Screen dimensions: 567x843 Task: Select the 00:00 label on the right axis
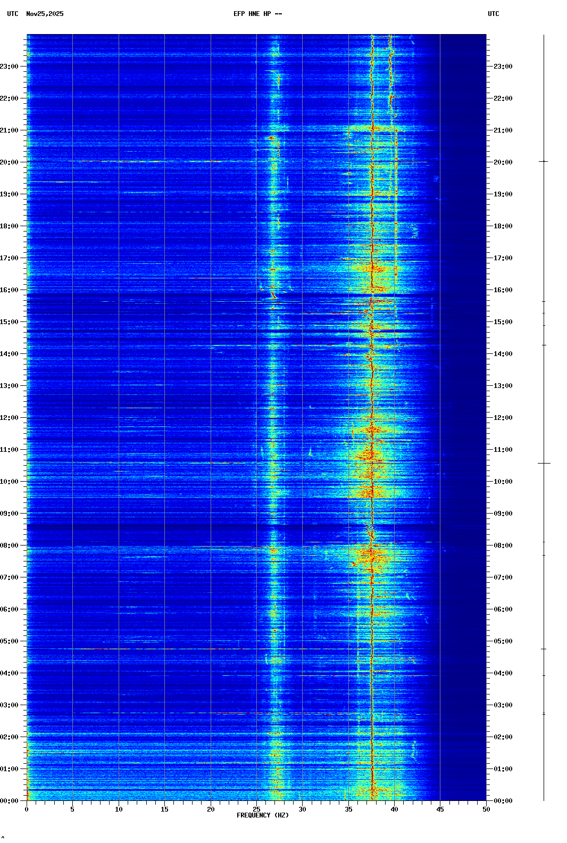pos(503,801)
